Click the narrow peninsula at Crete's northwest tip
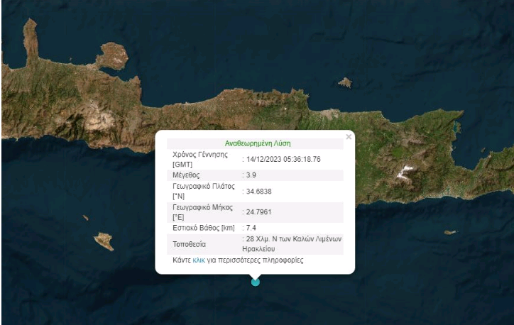Screen dimensions: 514x325 [30, 39]
